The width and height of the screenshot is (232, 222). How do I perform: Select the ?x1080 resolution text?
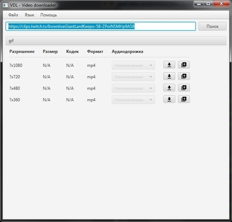pos(16,65)
